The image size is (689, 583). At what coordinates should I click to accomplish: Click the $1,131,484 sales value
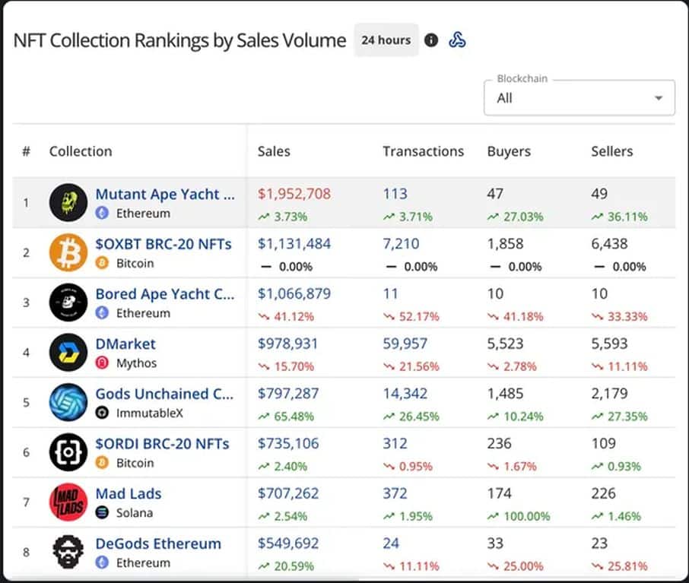tap(294, 244)
